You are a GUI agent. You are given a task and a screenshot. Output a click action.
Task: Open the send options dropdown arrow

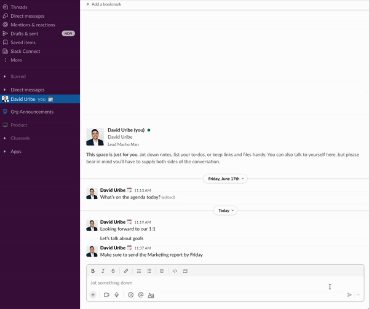pos(358,295)
